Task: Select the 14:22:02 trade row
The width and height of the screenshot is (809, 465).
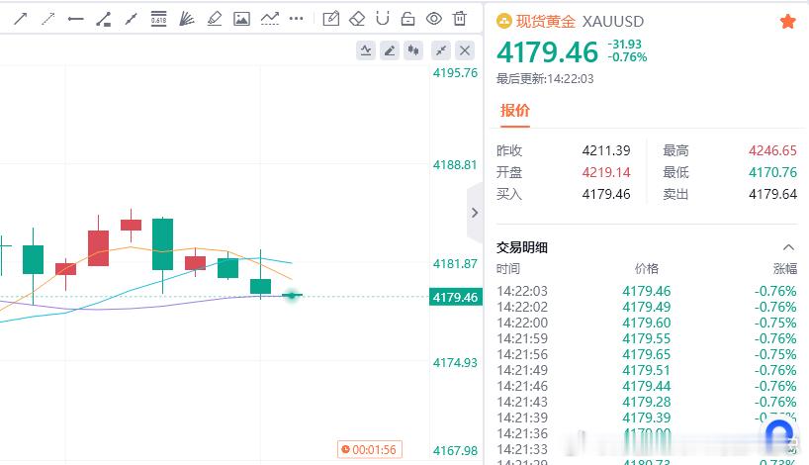Action: tap(647, 307)
